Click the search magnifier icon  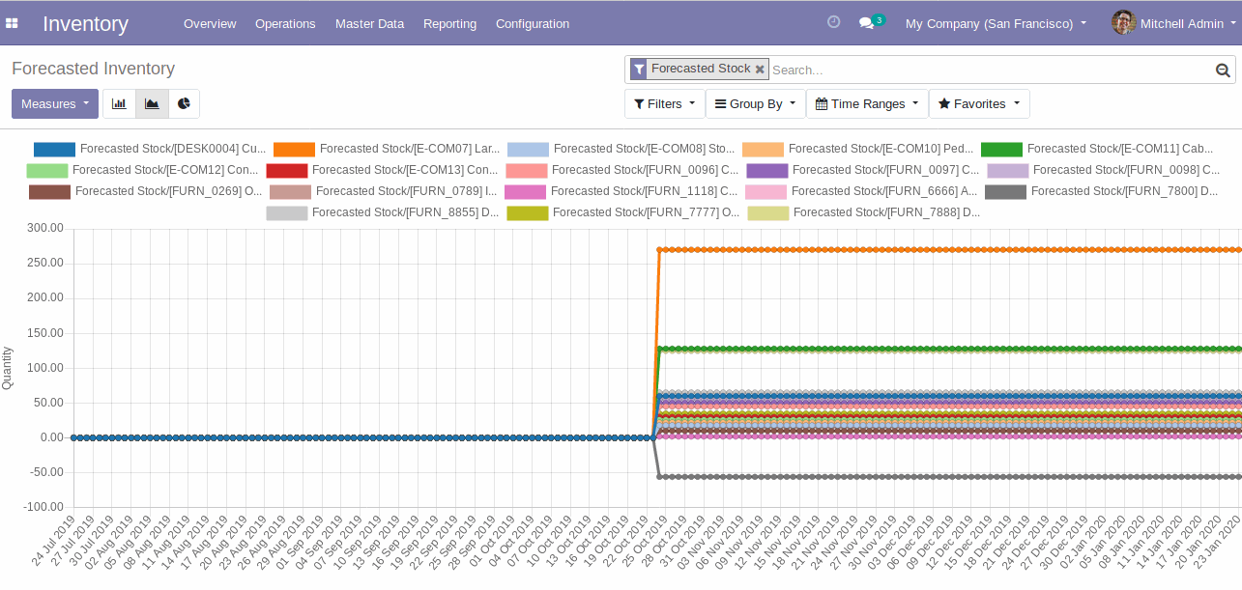[1223, 70]
